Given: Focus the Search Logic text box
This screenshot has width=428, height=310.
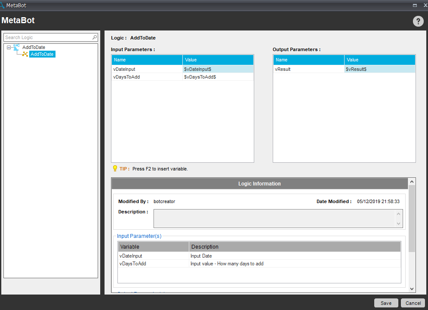Looking at the screenshot, I should 47,38.
